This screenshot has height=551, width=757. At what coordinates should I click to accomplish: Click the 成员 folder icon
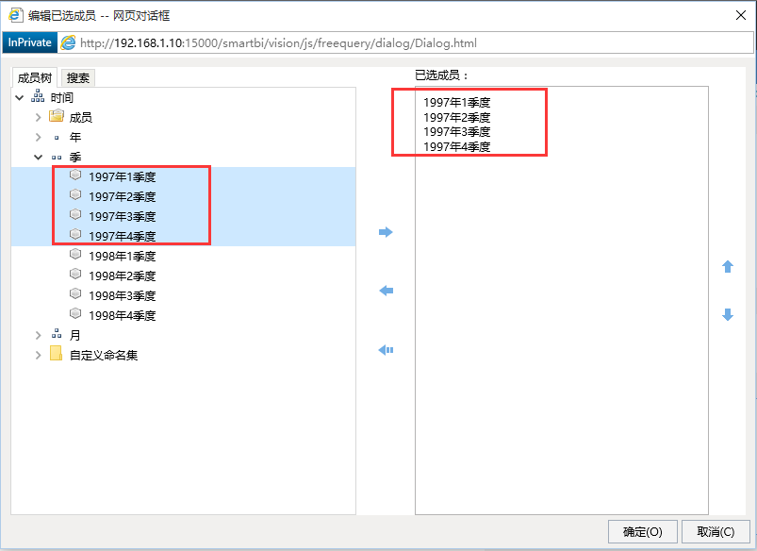pos(57,116)
